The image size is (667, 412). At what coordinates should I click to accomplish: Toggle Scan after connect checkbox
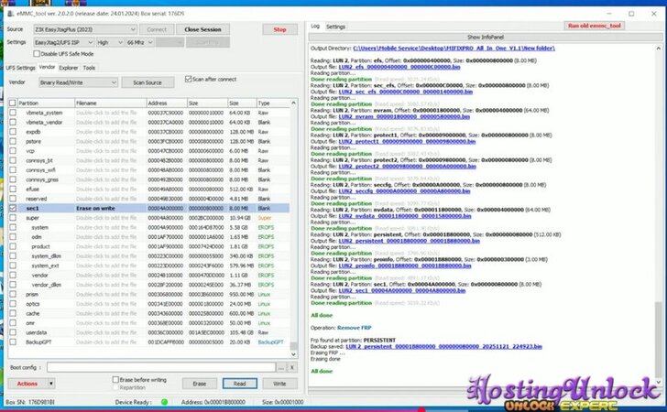[x=189, y=80]
